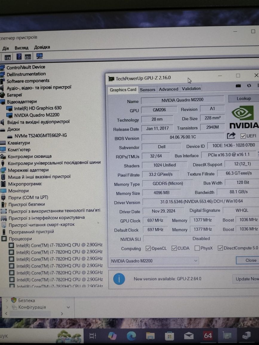The image size is (259, 345).
Task: Select Пристрої безпеки category
Action: tap(27, 204)
